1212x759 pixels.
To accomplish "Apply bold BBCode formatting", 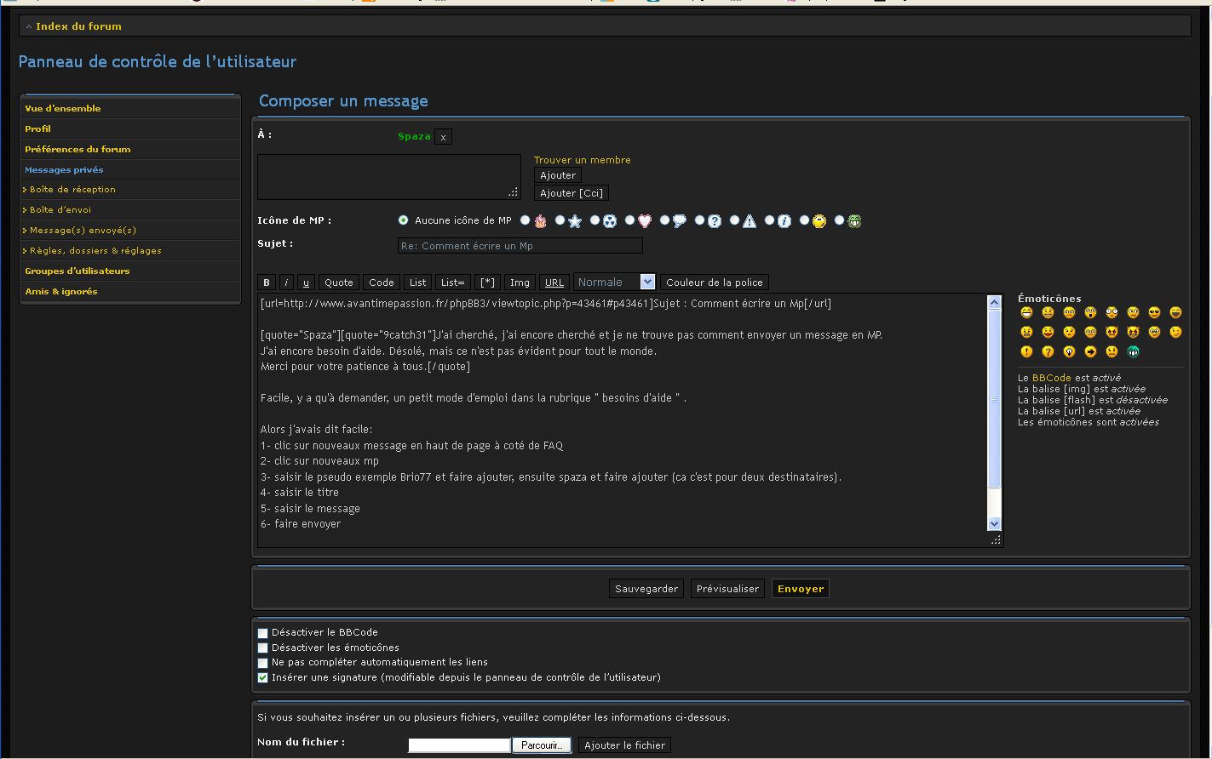I will click(x=267, y=282).
